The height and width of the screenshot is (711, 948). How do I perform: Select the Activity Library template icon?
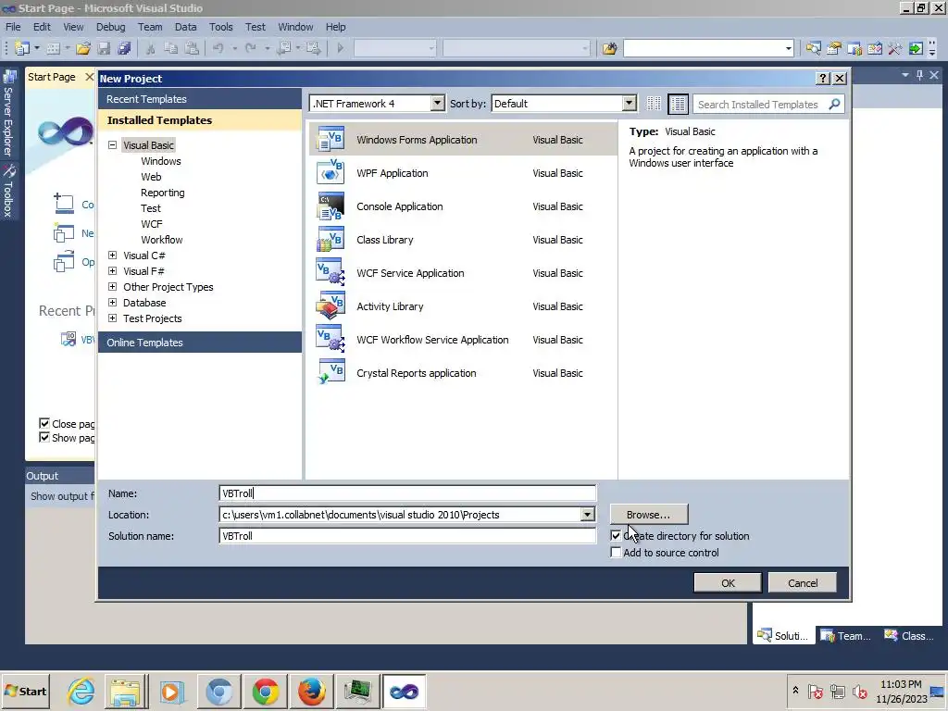[331, 306]
